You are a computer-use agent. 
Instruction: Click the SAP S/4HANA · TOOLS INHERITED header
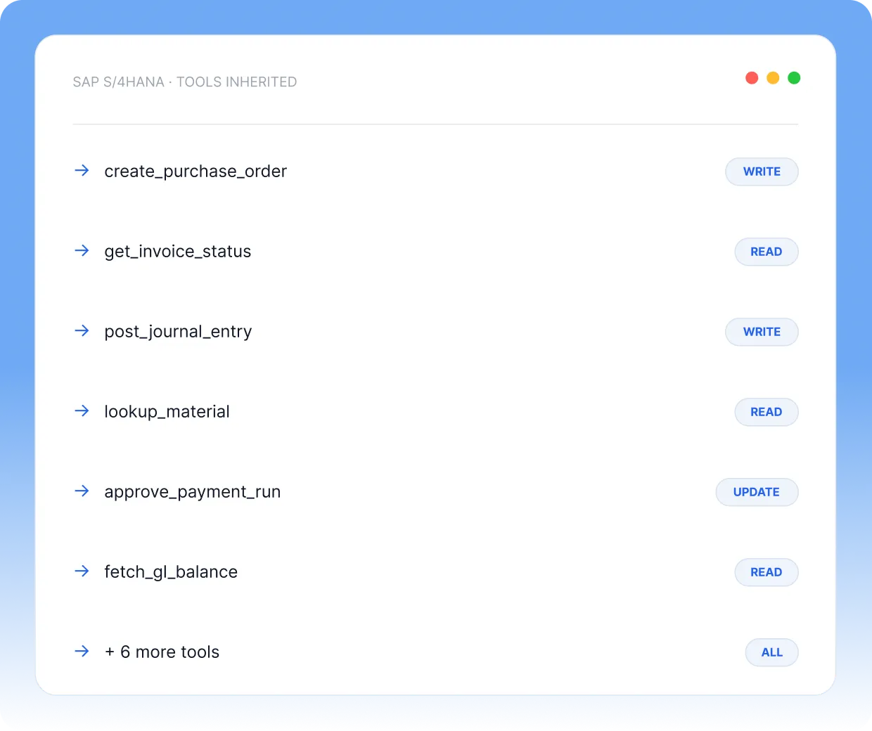(185, 82)
